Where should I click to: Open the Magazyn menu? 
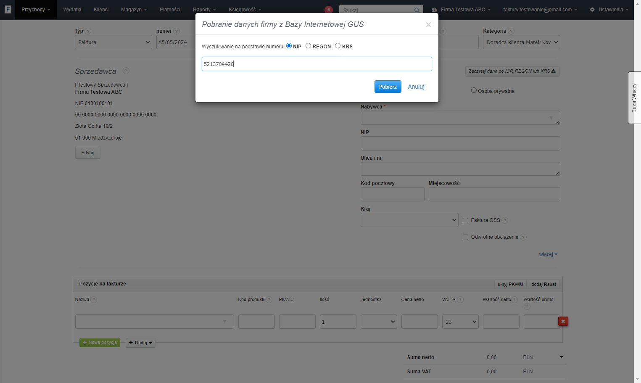134,10
